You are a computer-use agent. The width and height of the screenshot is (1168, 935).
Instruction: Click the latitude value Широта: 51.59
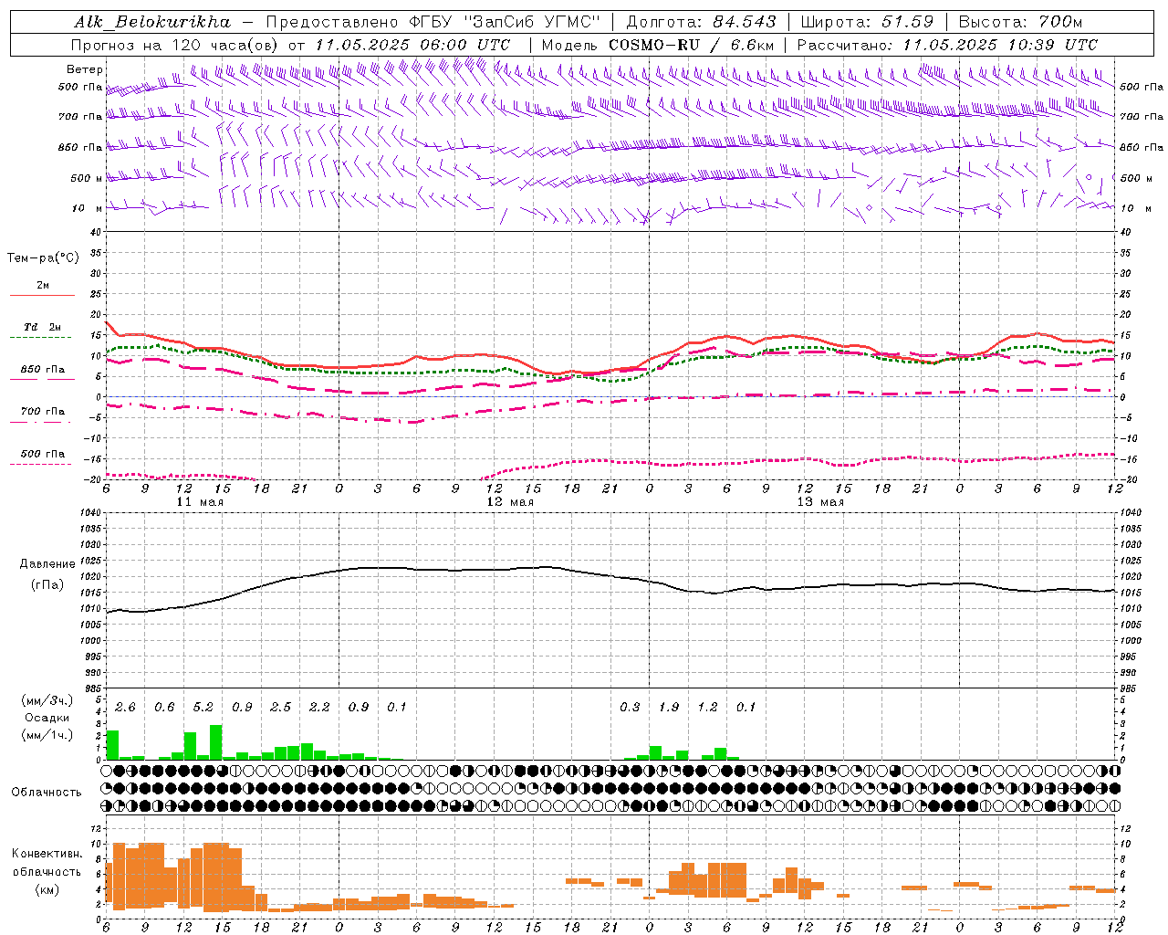click(867, 22)
